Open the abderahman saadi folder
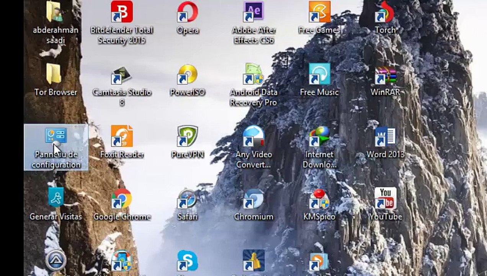Screen dimensions: 487x276 tap(56, 23)
